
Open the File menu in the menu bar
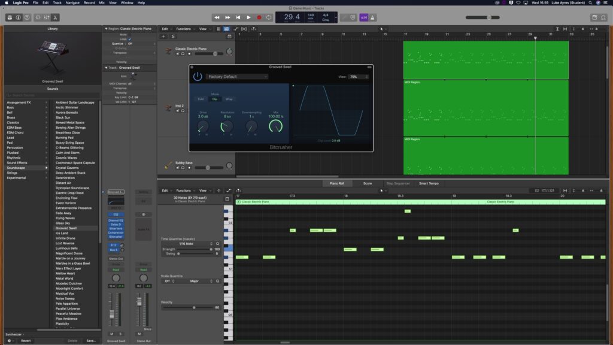(35, 3)
